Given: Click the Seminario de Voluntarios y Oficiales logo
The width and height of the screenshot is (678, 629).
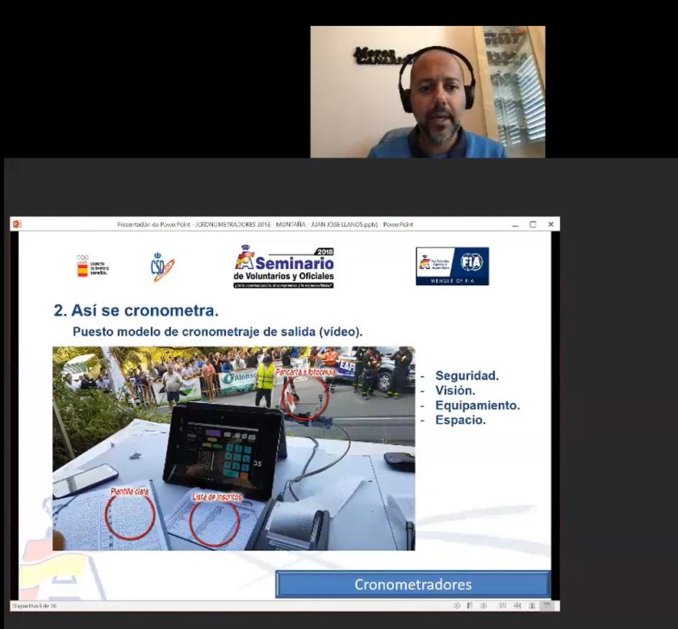Looking at the screenshot, I should click(284, 267).
